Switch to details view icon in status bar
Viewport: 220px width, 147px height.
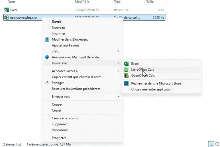click(211, 144)
